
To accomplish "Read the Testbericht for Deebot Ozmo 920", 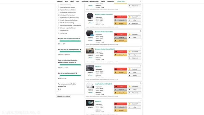I will coord(120,38).
